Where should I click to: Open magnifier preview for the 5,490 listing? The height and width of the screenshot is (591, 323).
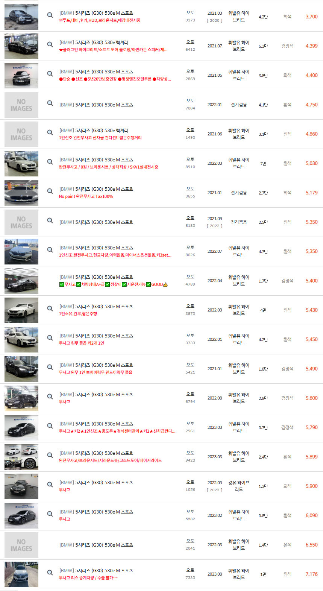[x=50, y=367]
